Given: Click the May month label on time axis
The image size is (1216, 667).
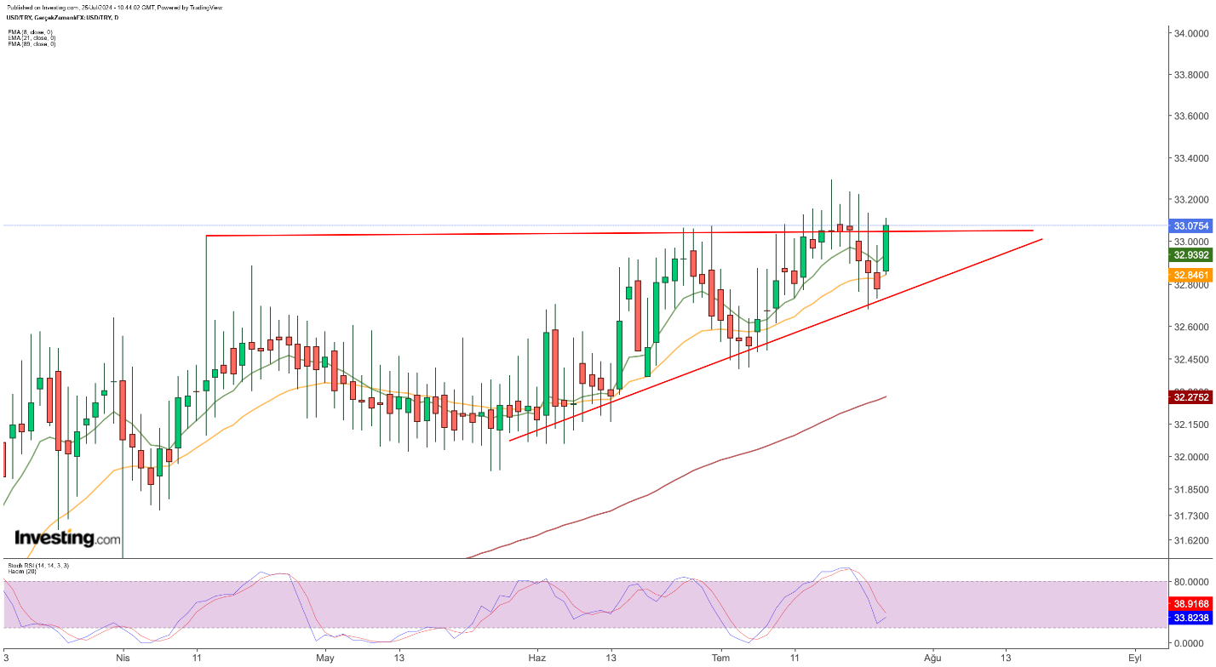Looking at the screenshot, I should [325, 658].
